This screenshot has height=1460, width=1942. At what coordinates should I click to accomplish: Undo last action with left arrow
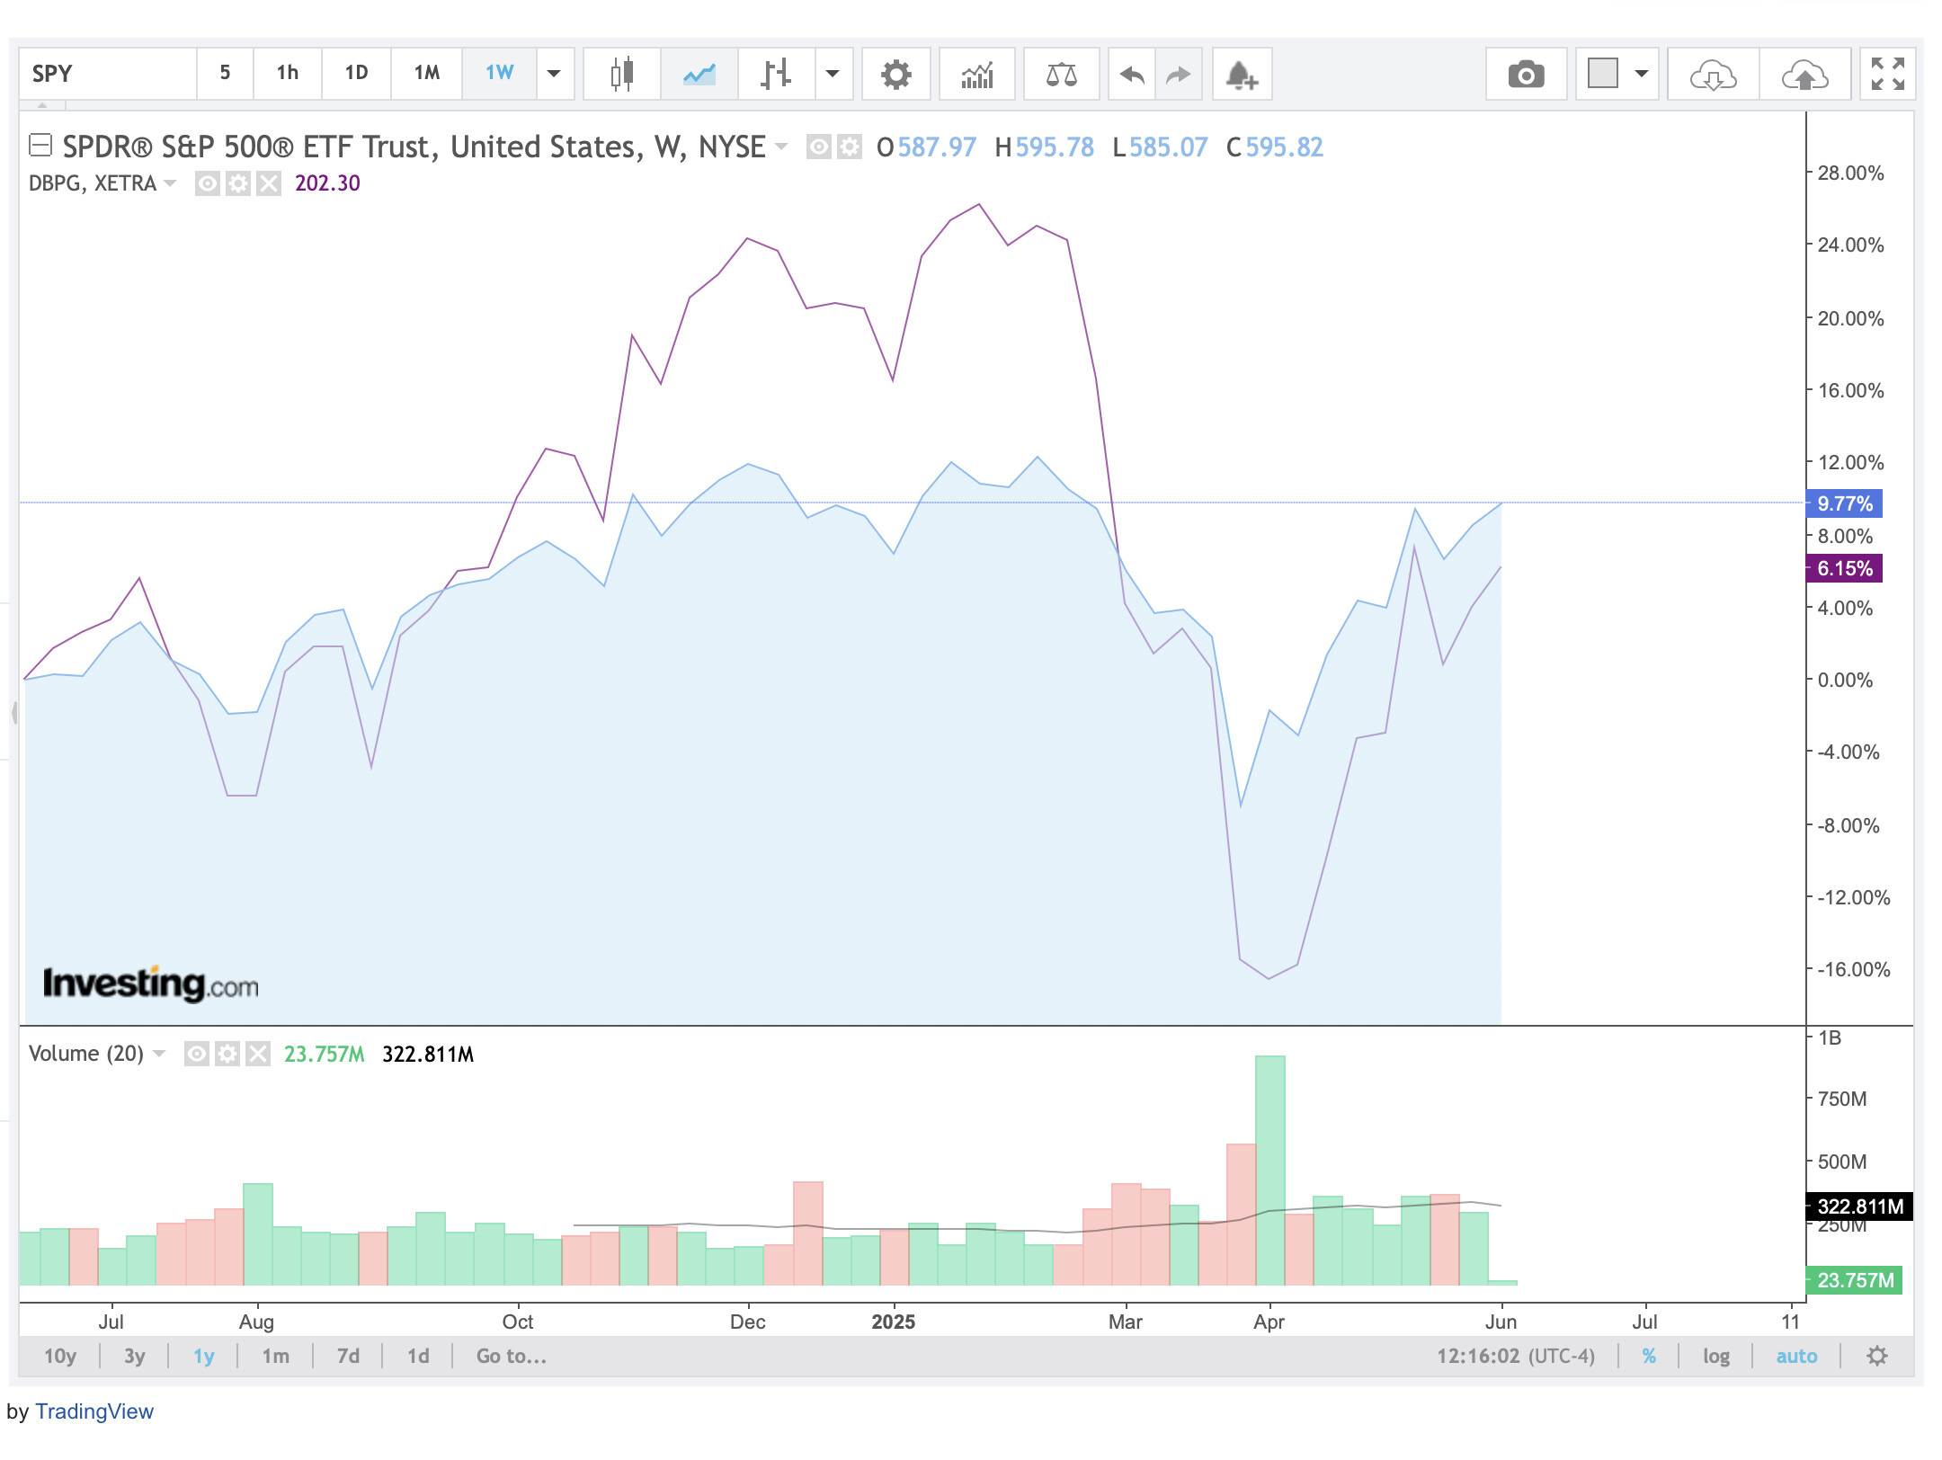[1132, 74]
